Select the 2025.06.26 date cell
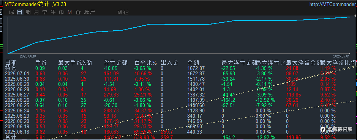The height and width of the screenshot is (140, 357). 17,100
